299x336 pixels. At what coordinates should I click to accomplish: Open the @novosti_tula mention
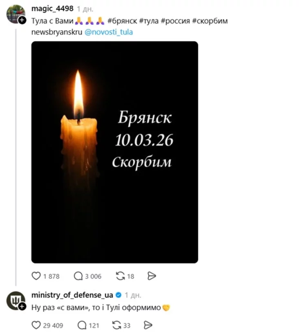108,32
